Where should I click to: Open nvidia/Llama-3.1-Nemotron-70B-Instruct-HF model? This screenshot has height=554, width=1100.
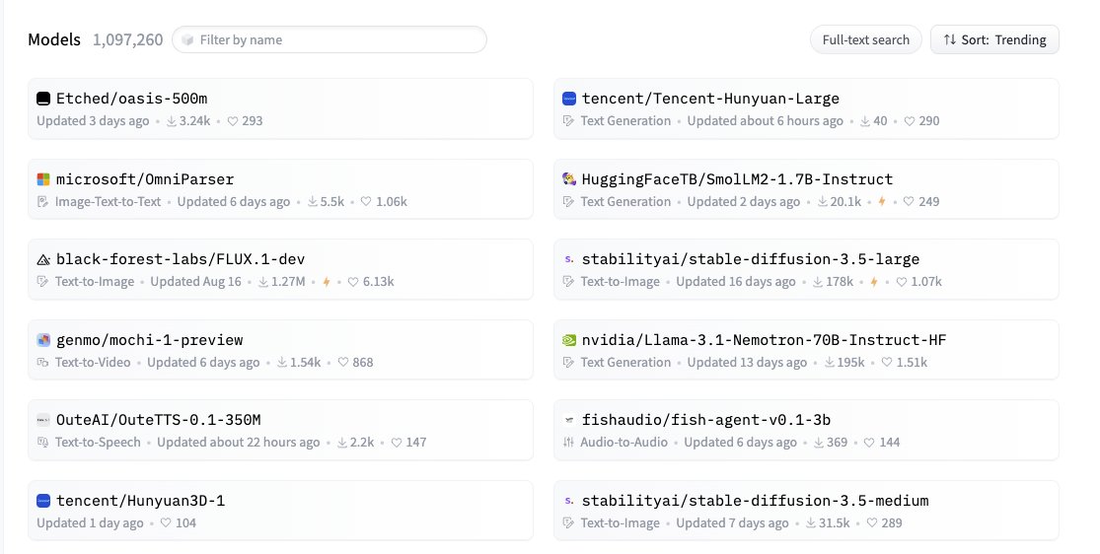coord(764,340)
